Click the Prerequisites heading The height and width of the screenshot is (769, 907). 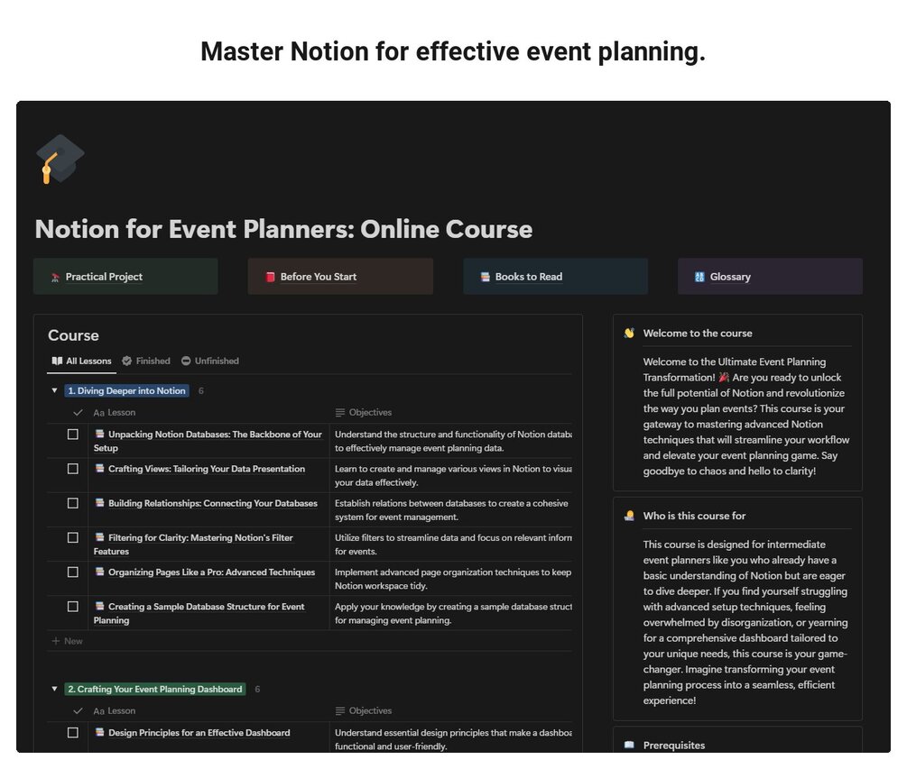674,746
